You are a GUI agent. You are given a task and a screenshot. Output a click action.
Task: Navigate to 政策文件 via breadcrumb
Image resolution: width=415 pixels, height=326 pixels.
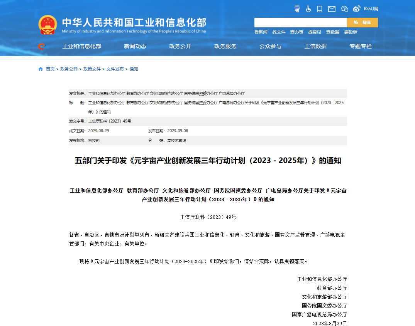[x=91, y=69]
